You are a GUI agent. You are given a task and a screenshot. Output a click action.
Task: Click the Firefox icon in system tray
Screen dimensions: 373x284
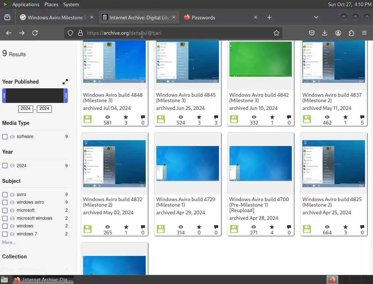click(x=332, y=280)
